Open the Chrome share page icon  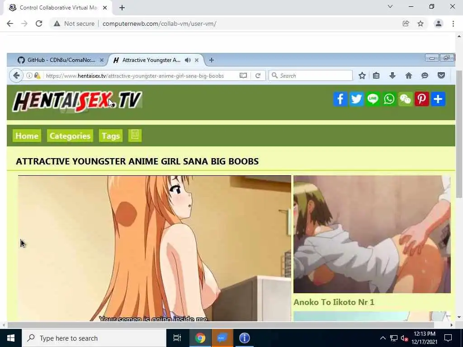click(x=406, y=23)
